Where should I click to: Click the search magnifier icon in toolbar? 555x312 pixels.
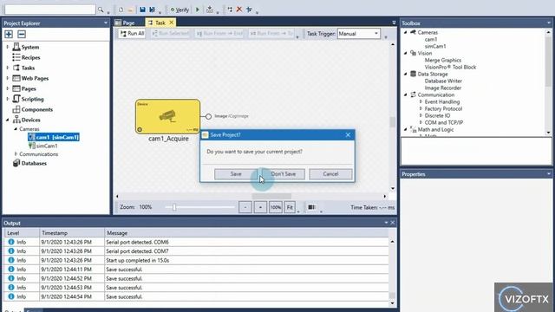(x=101, y=10)
